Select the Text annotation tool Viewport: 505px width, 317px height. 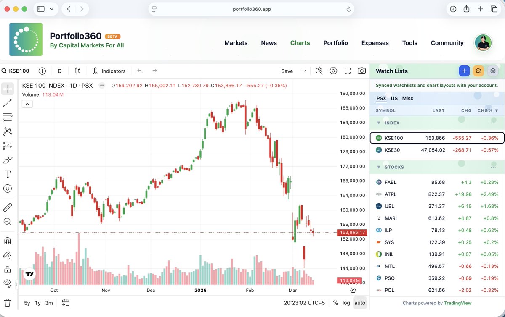8,174
